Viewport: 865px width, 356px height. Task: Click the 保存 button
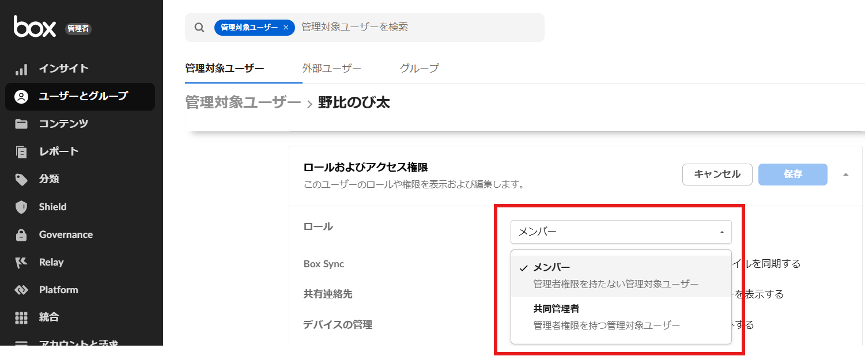(x=793, y=175)
